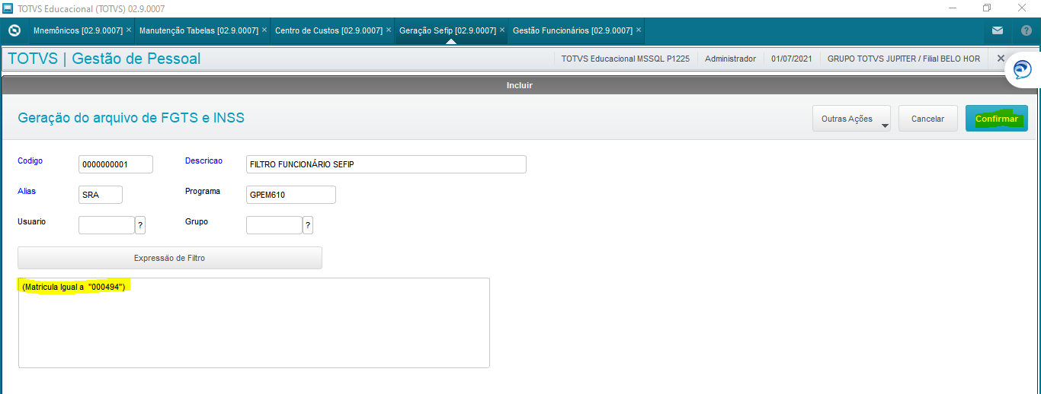Close the Geração Sefip tab
The height and width of the screenshot is (394, 1041).
[x=503, y=30]
